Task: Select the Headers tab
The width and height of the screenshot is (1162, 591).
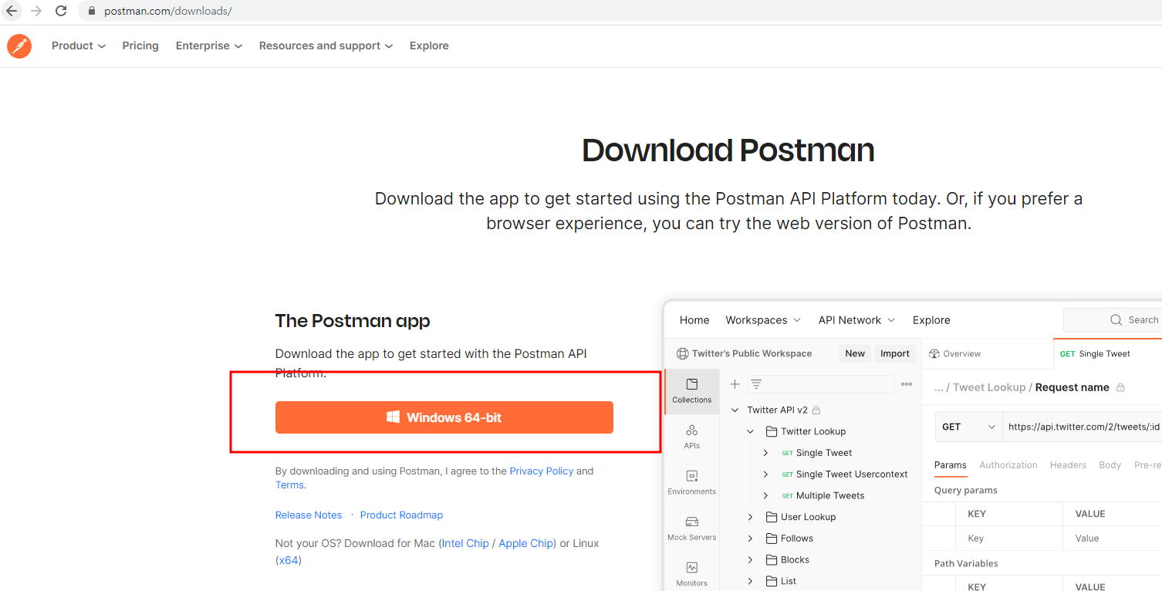Action: (1068, 465)
